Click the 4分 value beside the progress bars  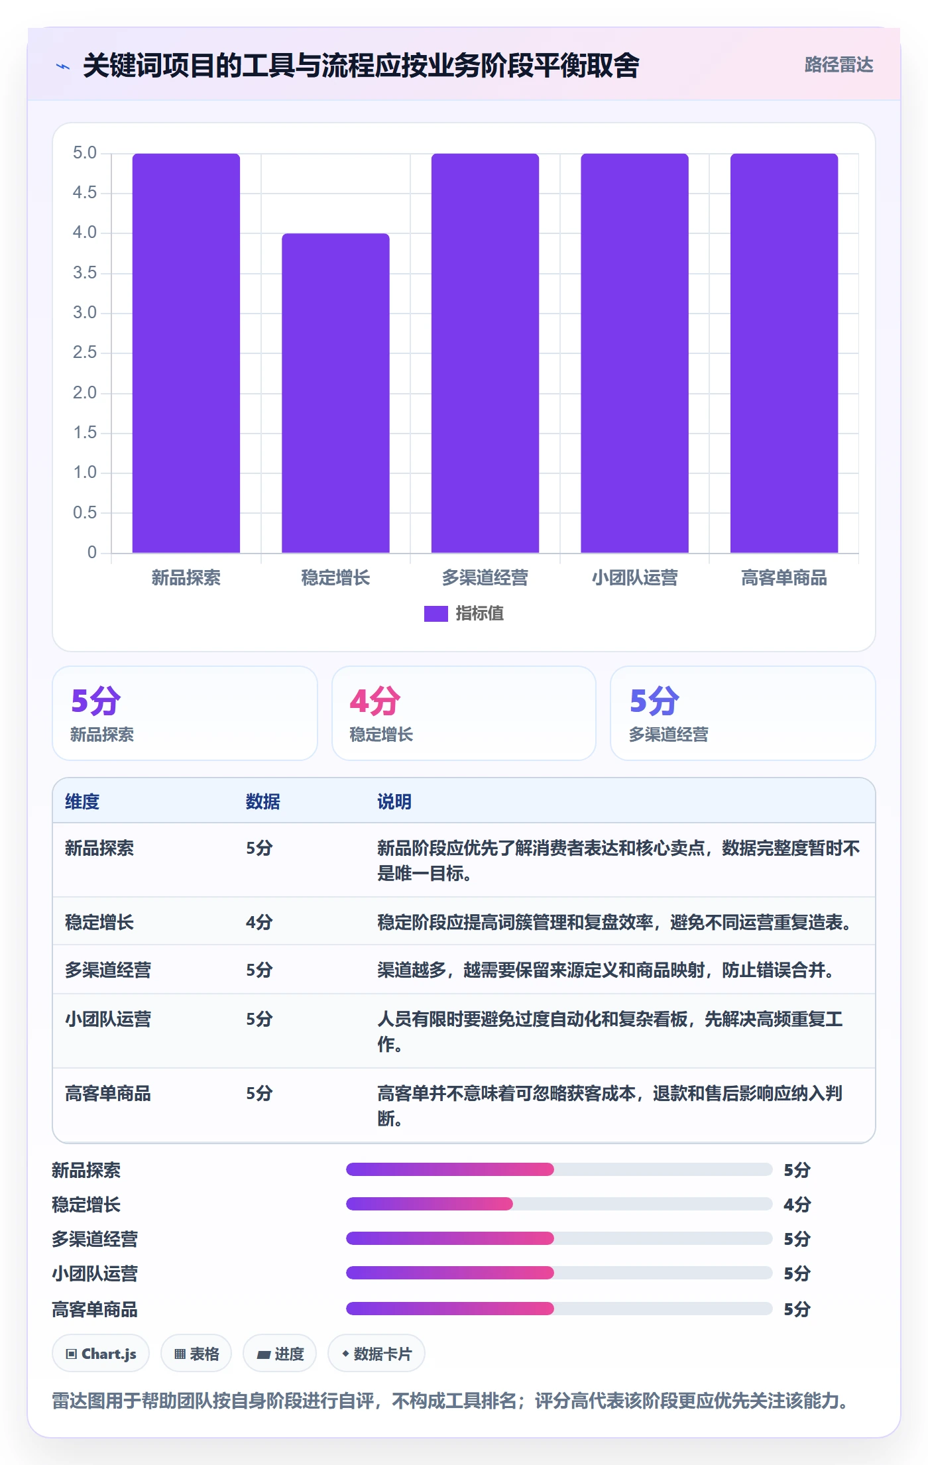(x=797, y=1204)
